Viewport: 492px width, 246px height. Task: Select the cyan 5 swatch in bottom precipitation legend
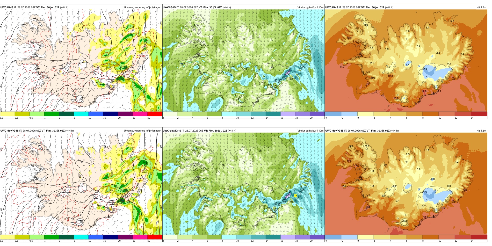(81, 237)
